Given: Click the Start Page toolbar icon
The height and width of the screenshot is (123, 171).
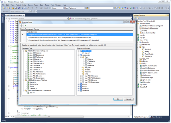Looking at the screenshot, I should (131, 8).
